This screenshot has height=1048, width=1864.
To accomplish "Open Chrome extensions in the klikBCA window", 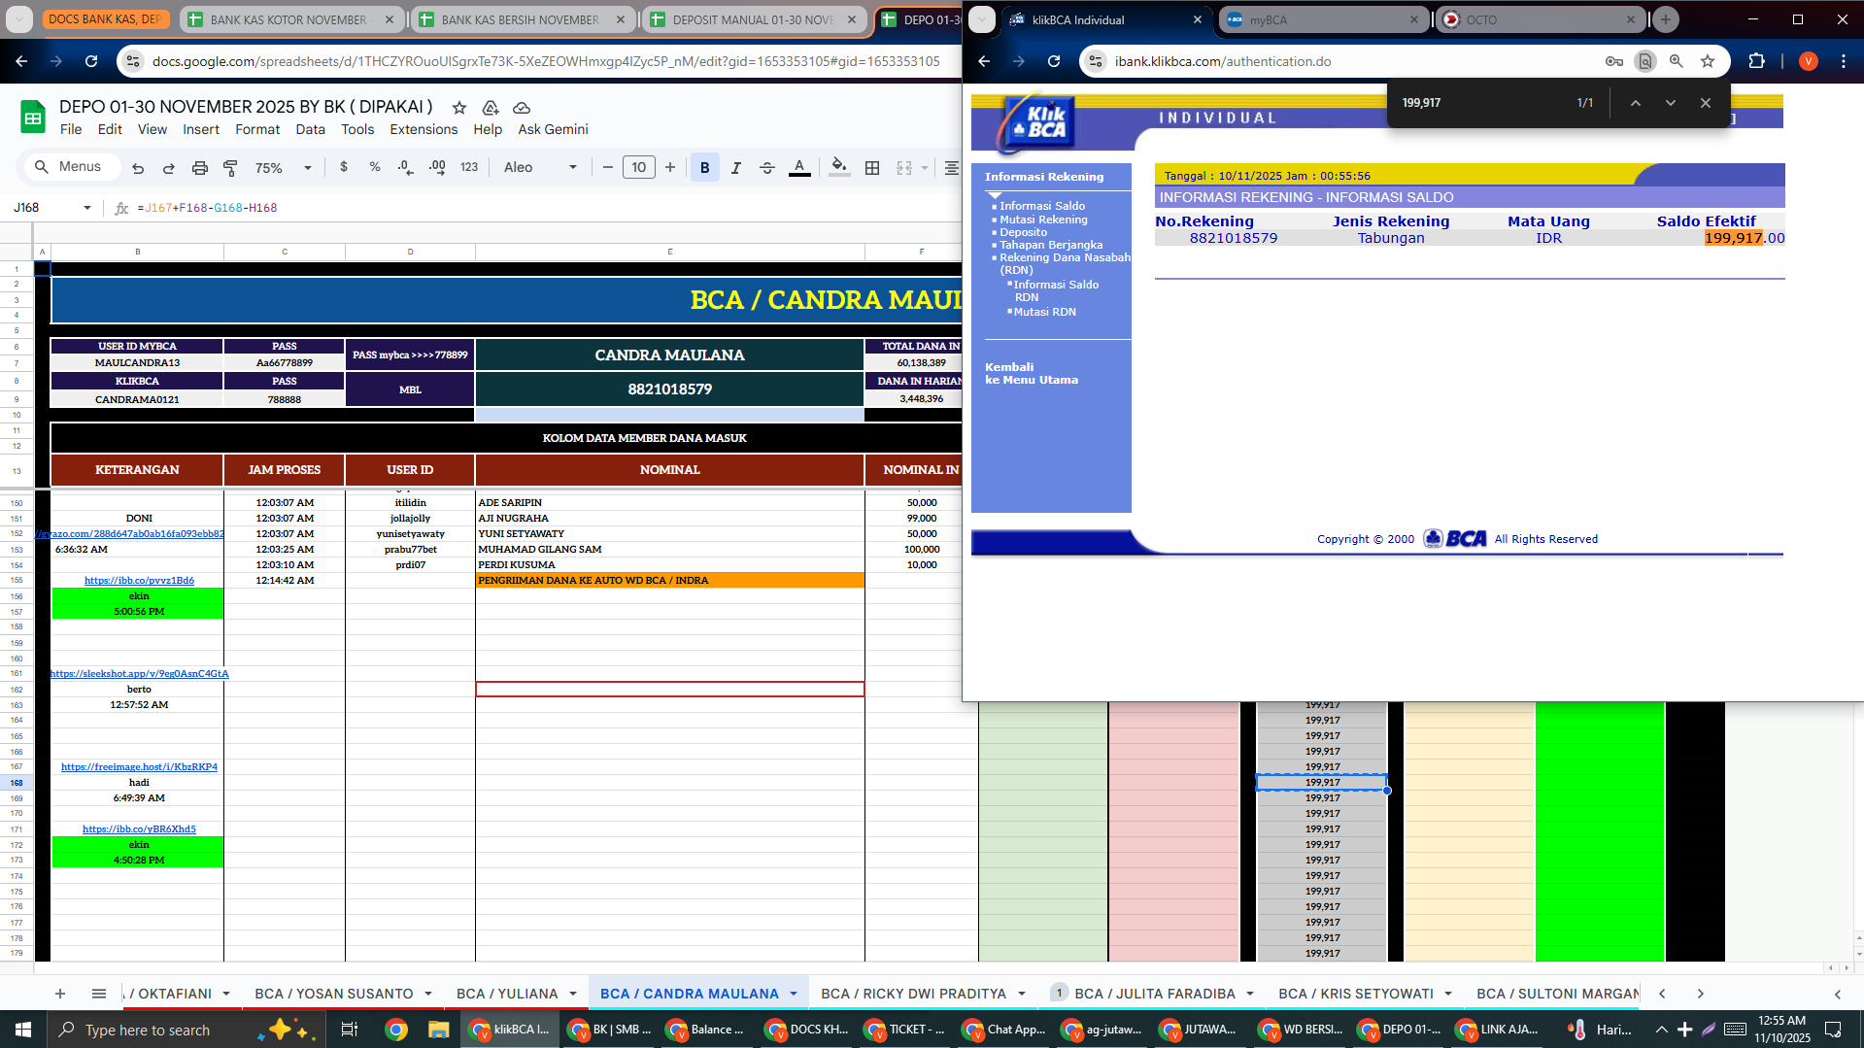I will [x=1756, y=61].
